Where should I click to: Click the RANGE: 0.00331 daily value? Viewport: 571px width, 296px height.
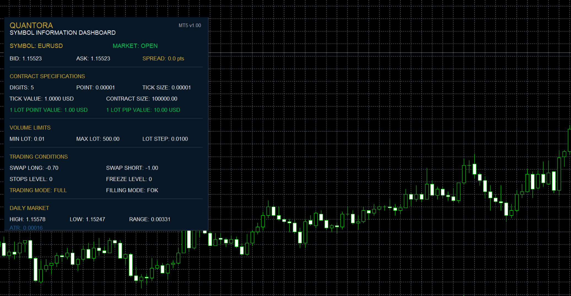pos(150,219)
